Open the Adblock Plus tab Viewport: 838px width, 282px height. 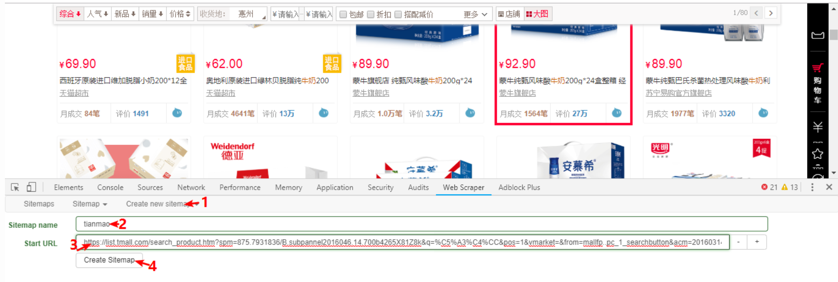(x=519, y=187)
